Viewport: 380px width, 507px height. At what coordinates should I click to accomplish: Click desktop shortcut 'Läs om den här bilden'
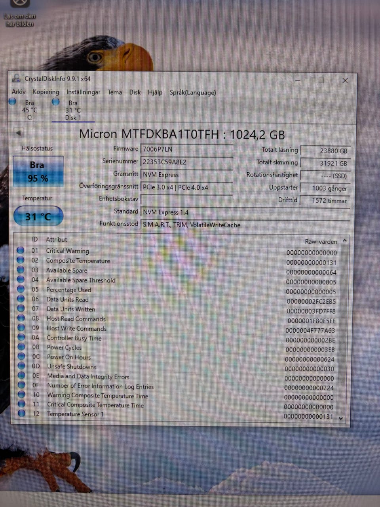click(x=19, y=14)
